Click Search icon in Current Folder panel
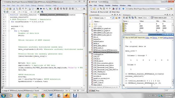Viewport: 175px width, 98px height. coord(113,18)
